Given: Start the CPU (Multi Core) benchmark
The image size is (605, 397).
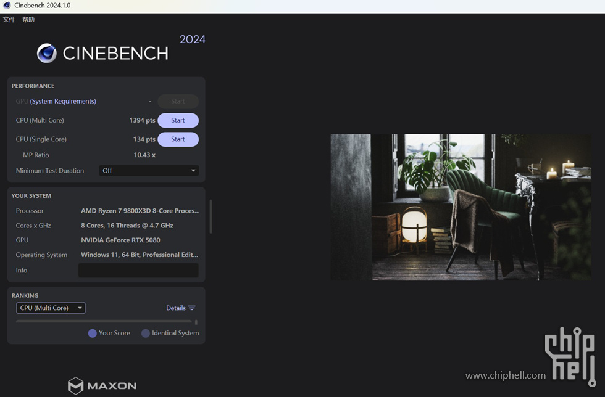Looking at the screenshot, I should [x=178, y=120].
